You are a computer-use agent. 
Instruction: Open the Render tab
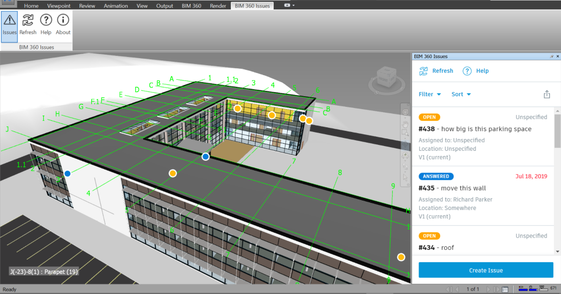pyautogui.click(x=218, y=6)
